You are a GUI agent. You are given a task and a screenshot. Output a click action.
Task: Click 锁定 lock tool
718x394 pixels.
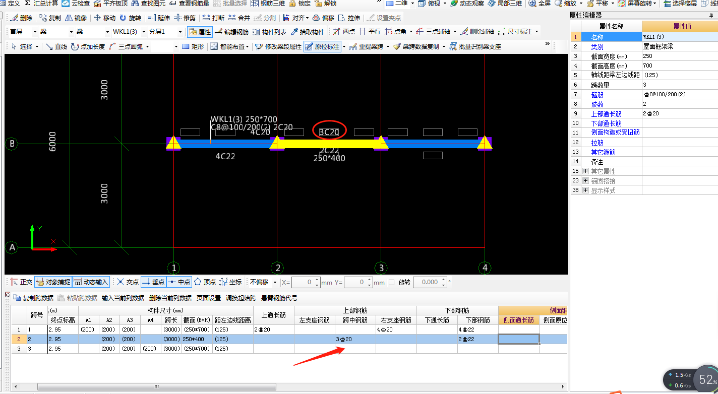tap(300, 3)
